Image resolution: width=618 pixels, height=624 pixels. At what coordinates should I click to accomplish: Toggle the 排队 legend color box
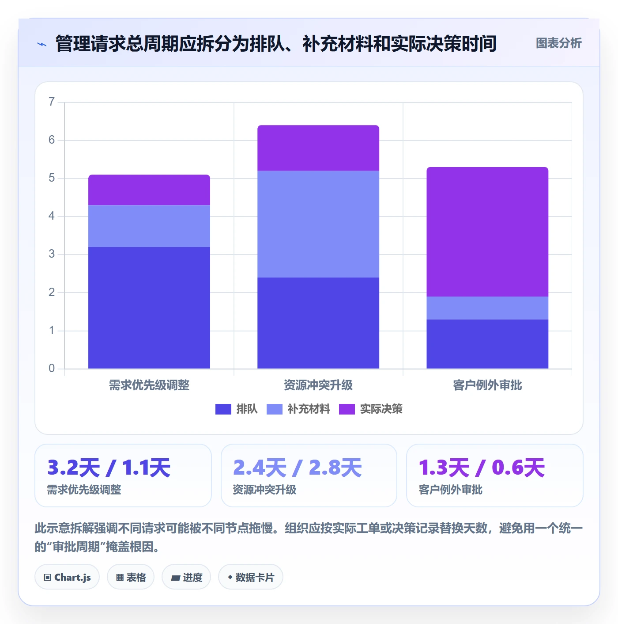[223, 409]
